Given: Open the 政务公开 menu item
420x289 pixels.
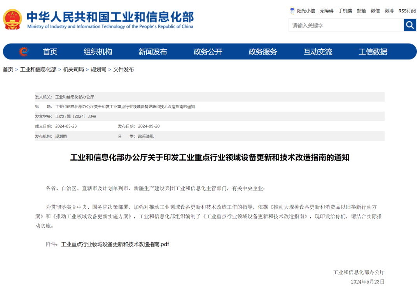Looking at the screenshot, I should click(x=208, y=51).
